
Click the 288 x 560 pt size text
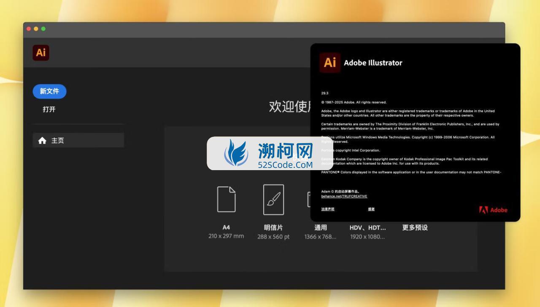273,237
